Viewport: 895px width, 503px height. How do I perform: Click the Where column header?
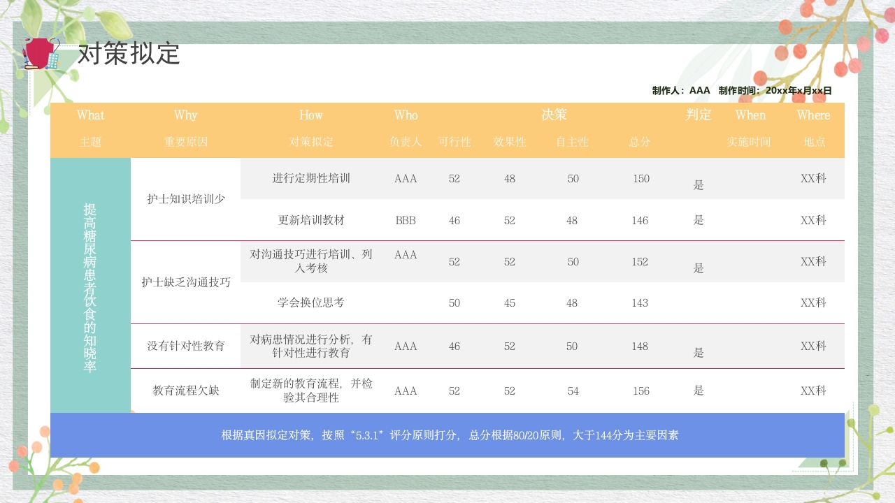coord(813,115)
